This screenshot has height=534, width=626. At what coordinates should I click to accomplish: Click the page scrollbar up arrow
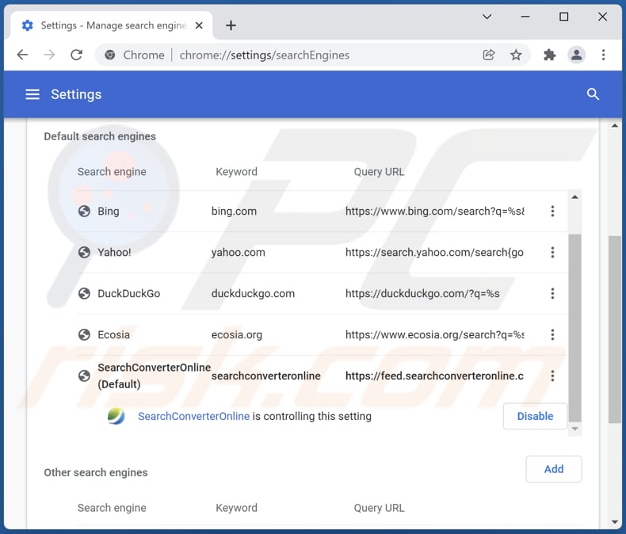[615, 126]
